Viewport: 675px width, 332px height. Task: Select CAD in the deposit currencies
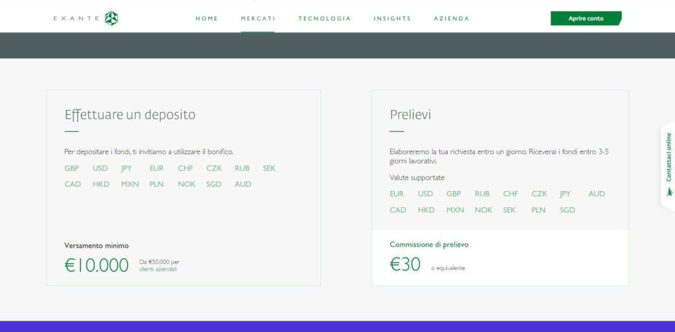(x=73, y=184)
